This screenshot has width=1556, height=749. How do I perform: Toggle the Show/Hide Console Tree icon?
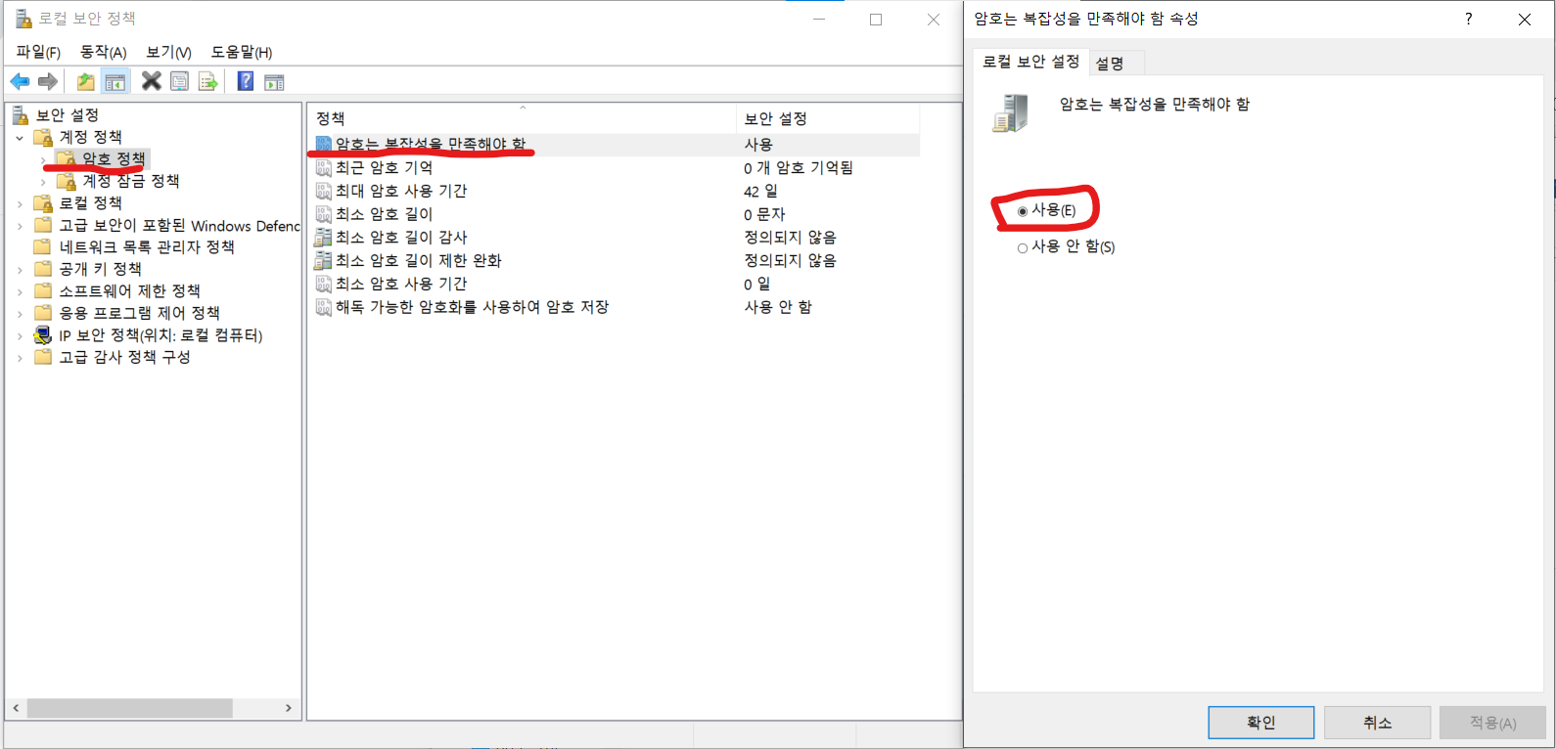(x=115, y=81)
